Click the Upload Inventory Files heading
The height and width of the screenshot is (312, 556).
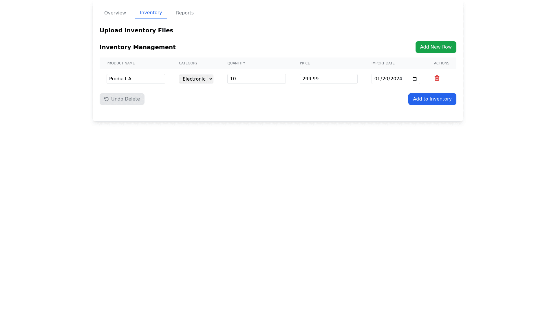tap(136, 30)
